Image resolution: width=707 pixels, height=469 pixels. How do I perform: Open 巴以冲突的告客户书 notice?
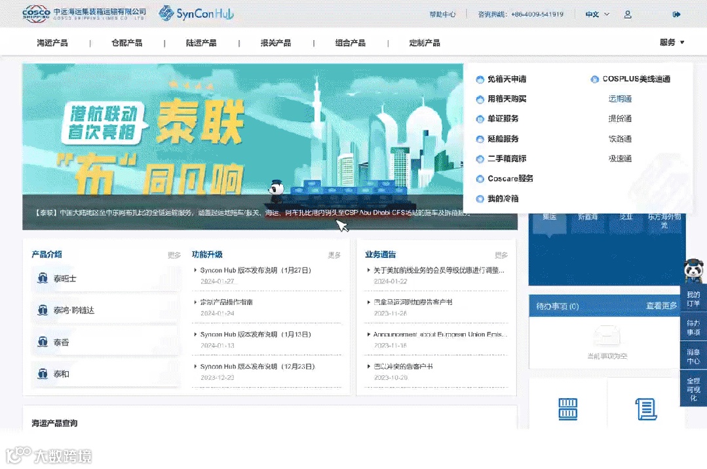[403, 367]
